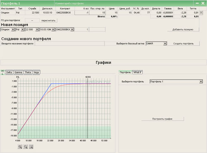The height and width of the screenshot is (153, 207).
Task: Click the Гамма column header
Action: (168, 9)
